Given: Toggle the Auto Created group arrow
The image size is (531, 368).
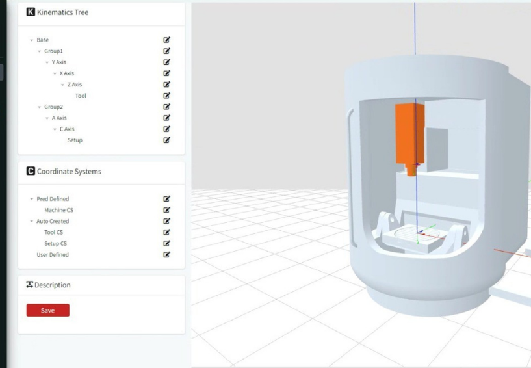Looking at the screenshot, I should (x=32, y=222).
